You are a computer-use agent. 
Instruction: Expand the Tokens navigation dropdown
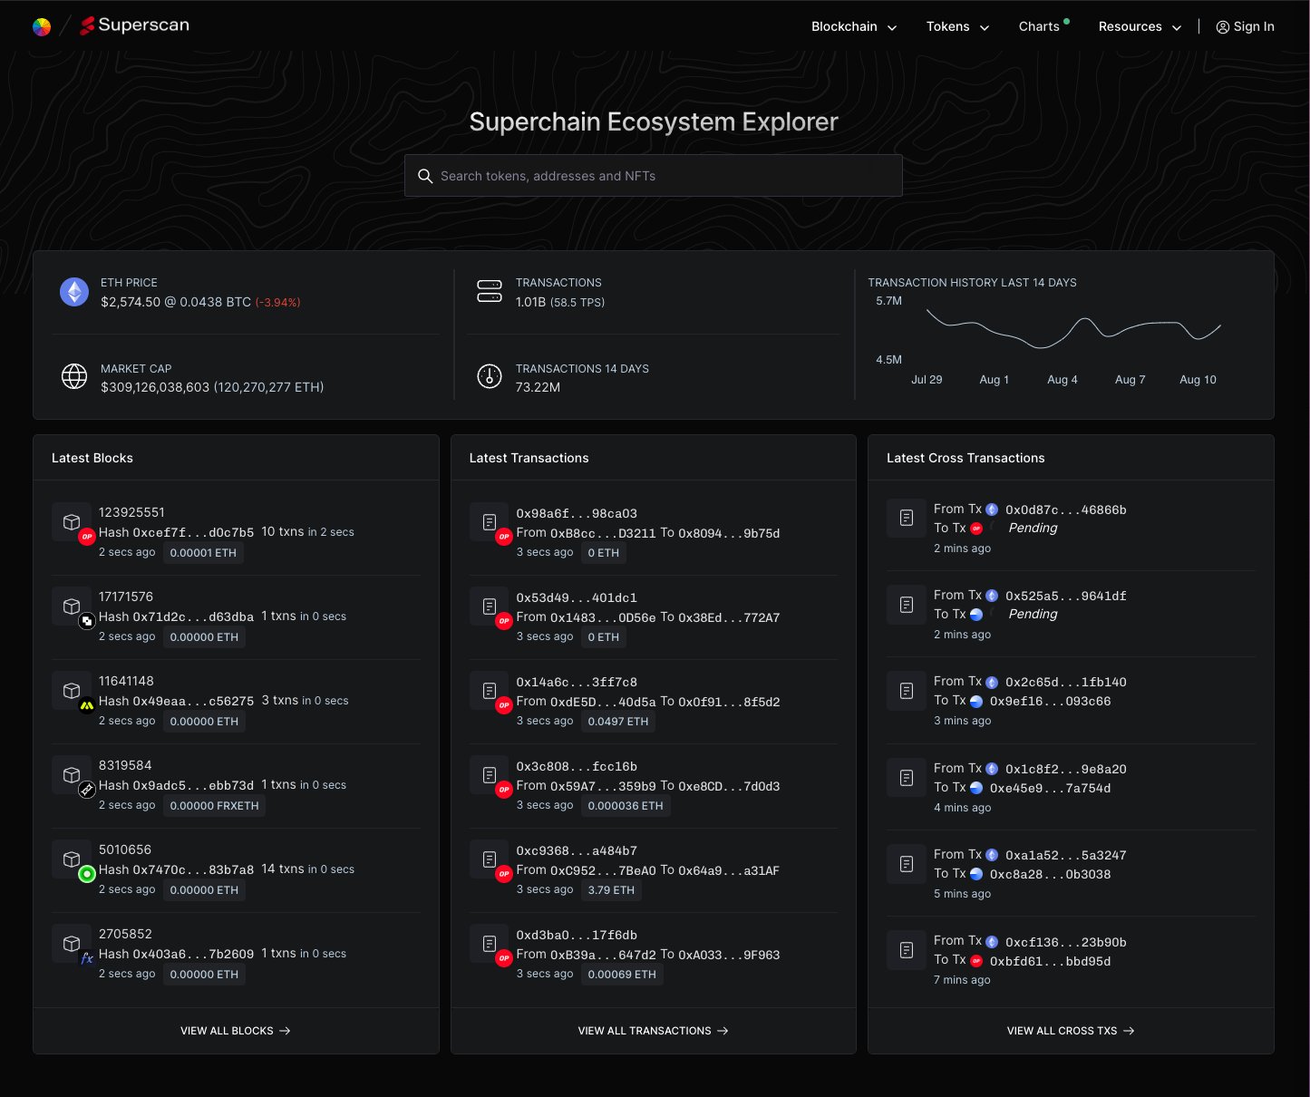point(956,26)
